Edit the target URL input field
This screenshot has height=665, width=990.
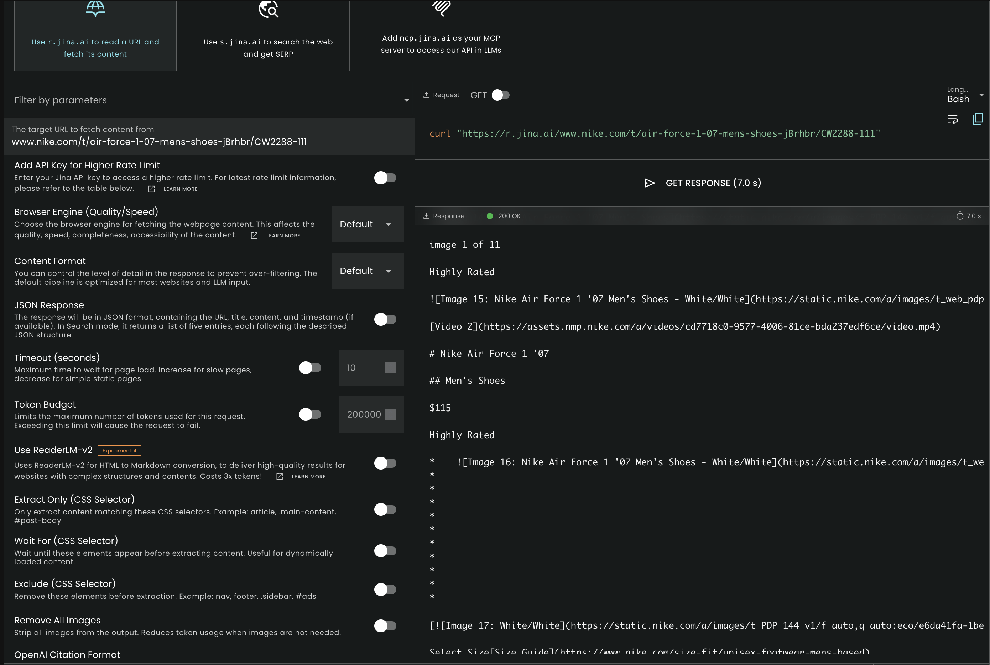tap(209, 136)
